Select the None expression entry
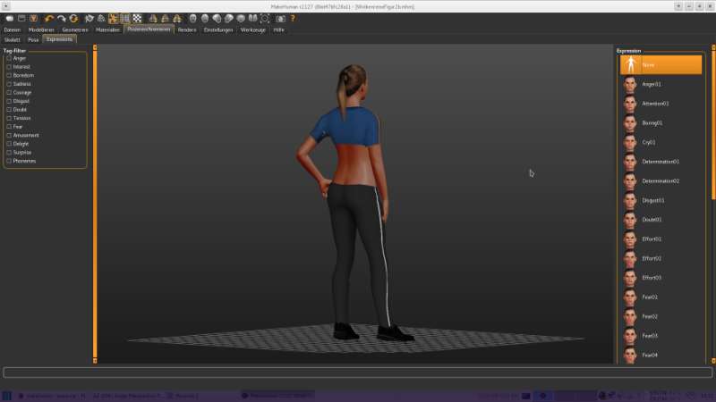The width and height of the screenshot is (716, 402). click(x=661, y=64)
